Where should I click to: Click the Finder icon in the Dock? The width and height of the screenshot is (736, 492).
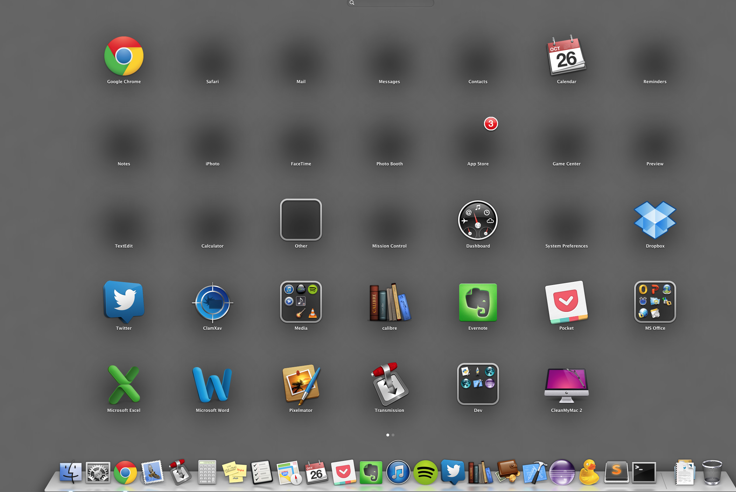coord(71,472)
